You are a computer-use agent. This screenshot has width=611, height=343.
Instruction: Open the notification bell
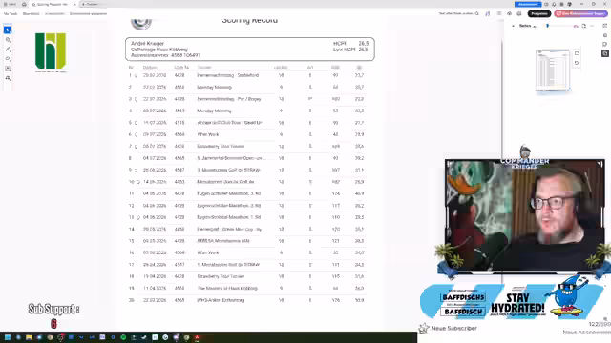(x=554, y=4)
